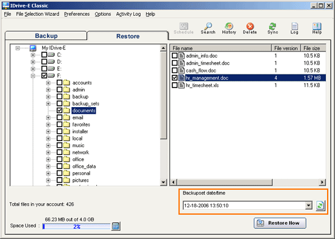Click the pictures folder icon
The width and height of the screenshot is (335, 239).
[x=66, y=180]
